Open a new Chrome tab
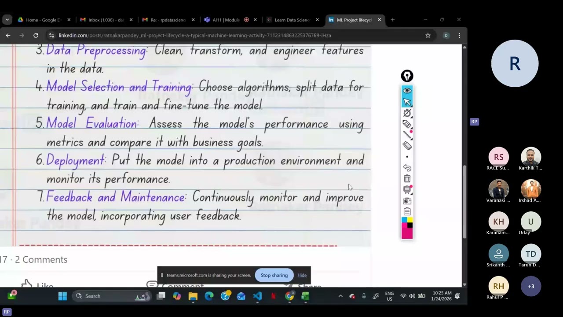The height and width of the screenshot is (317, 563). point(393,20)
